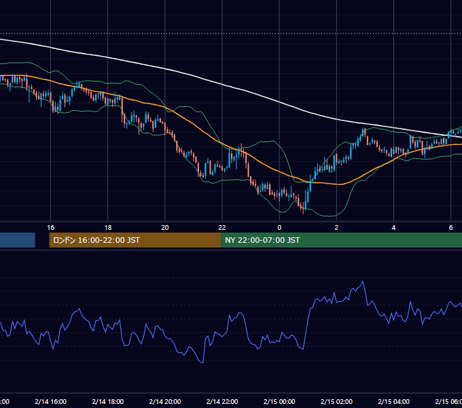The width and height of the screenshot is (462, 408).
Task: Click the 4 hour label on price chart axis
Action: click(393, 227)
